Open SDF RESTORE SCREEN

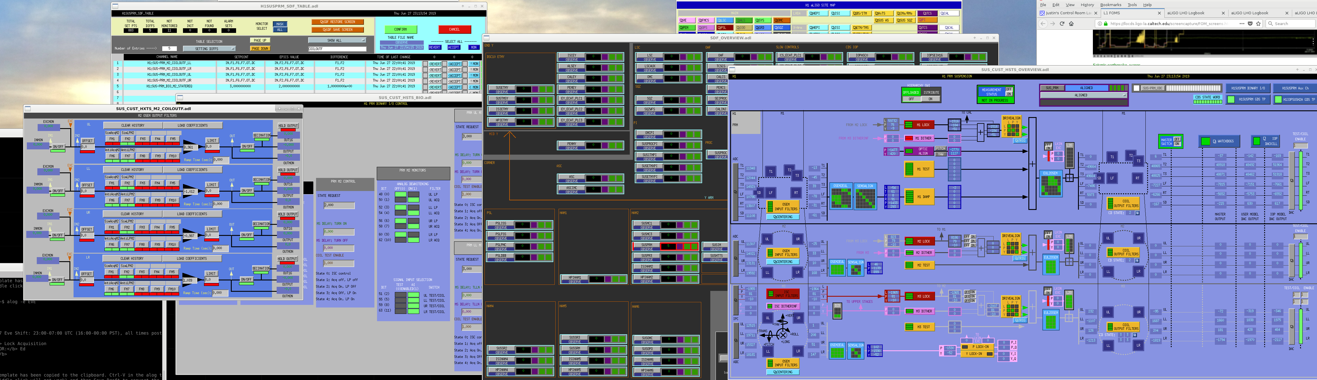[337, 22]
